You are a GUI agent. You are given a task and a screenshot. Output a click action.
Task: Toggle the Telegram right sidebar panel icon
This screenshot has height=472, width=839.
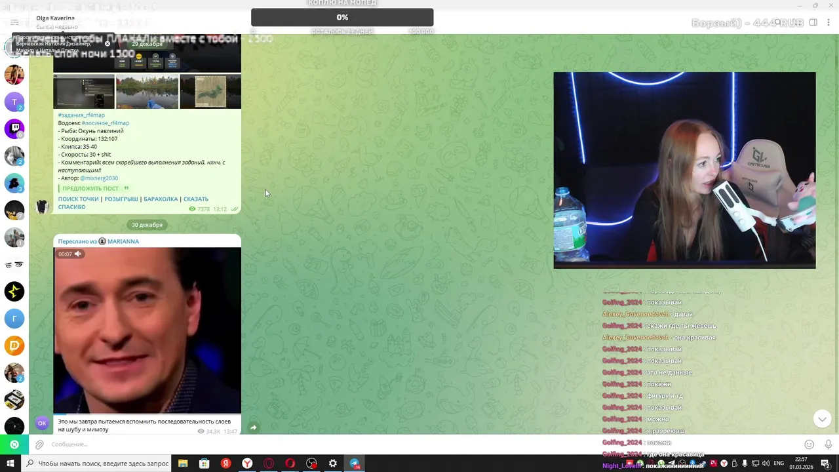pos(813,22)
